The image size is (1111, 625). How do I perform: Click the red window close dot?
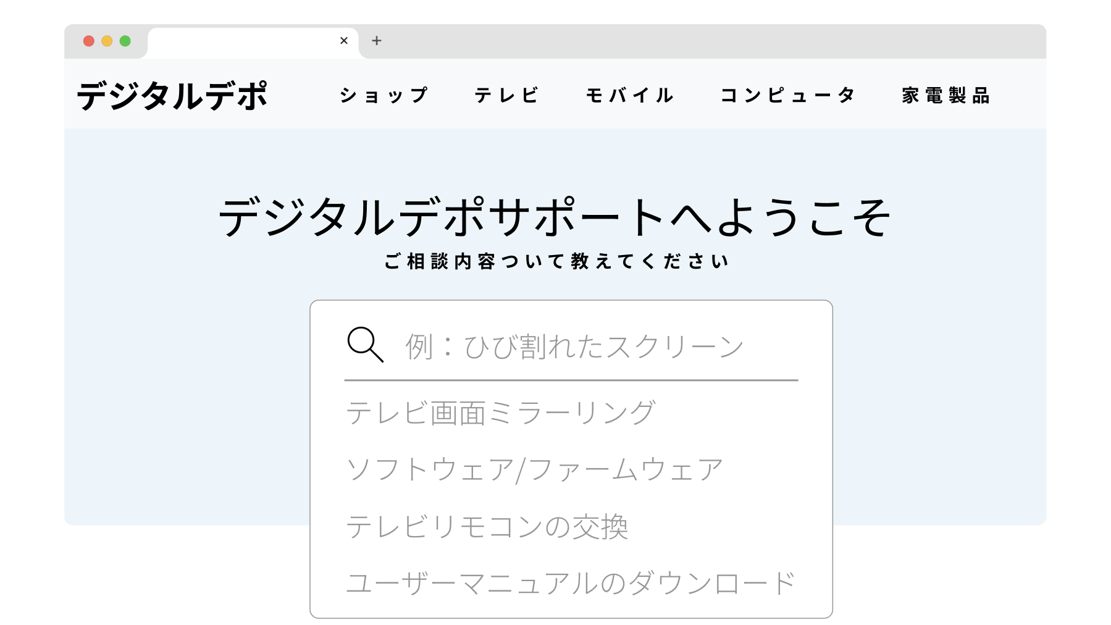click(89, 41)
